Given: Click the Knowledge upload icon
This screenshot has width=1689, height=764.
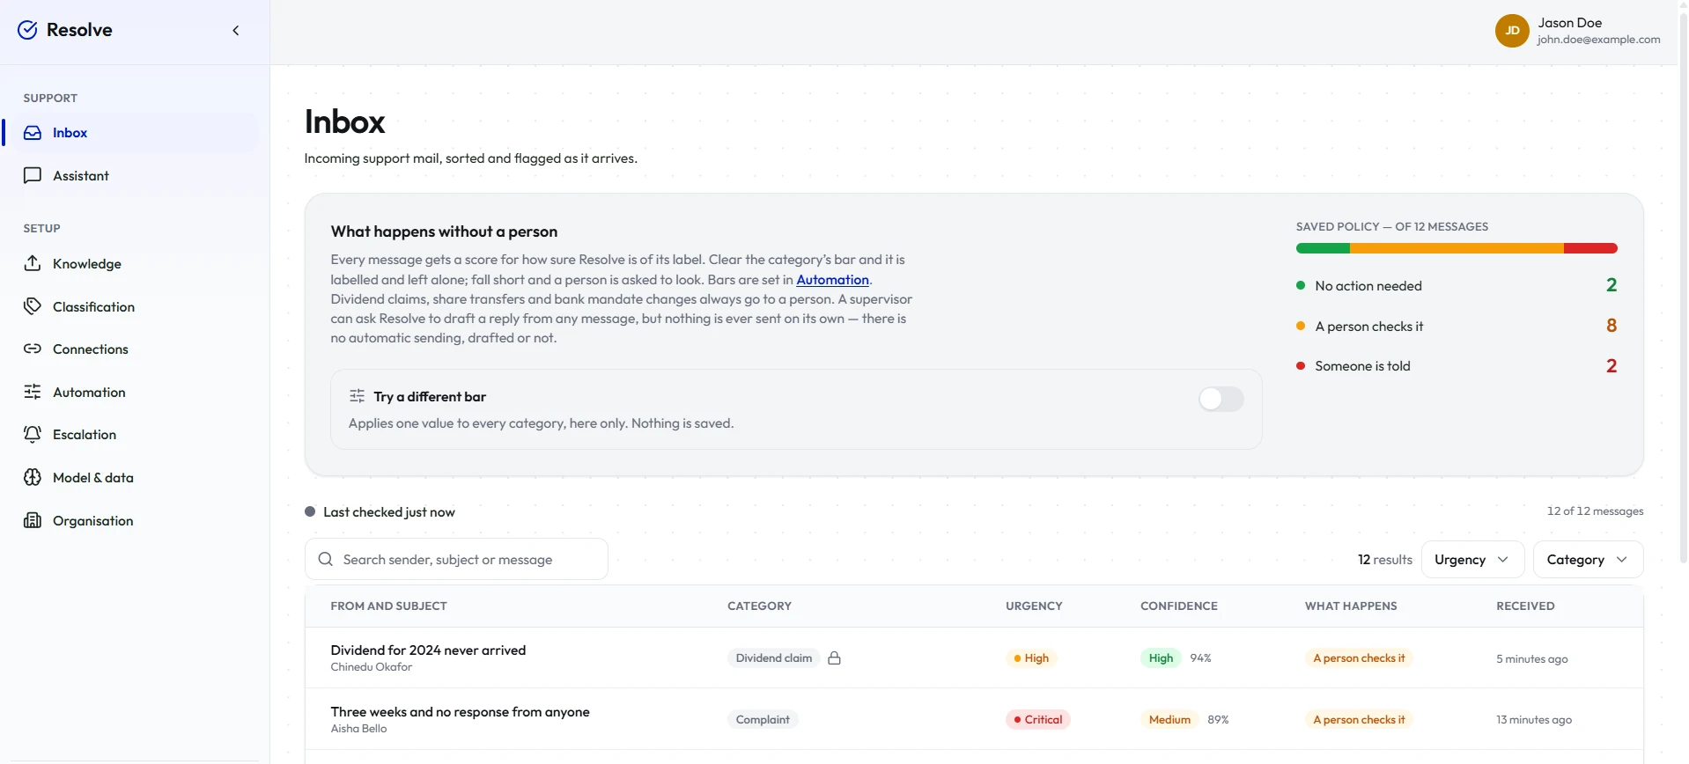Looking at the screenshot, I should 33,263.
